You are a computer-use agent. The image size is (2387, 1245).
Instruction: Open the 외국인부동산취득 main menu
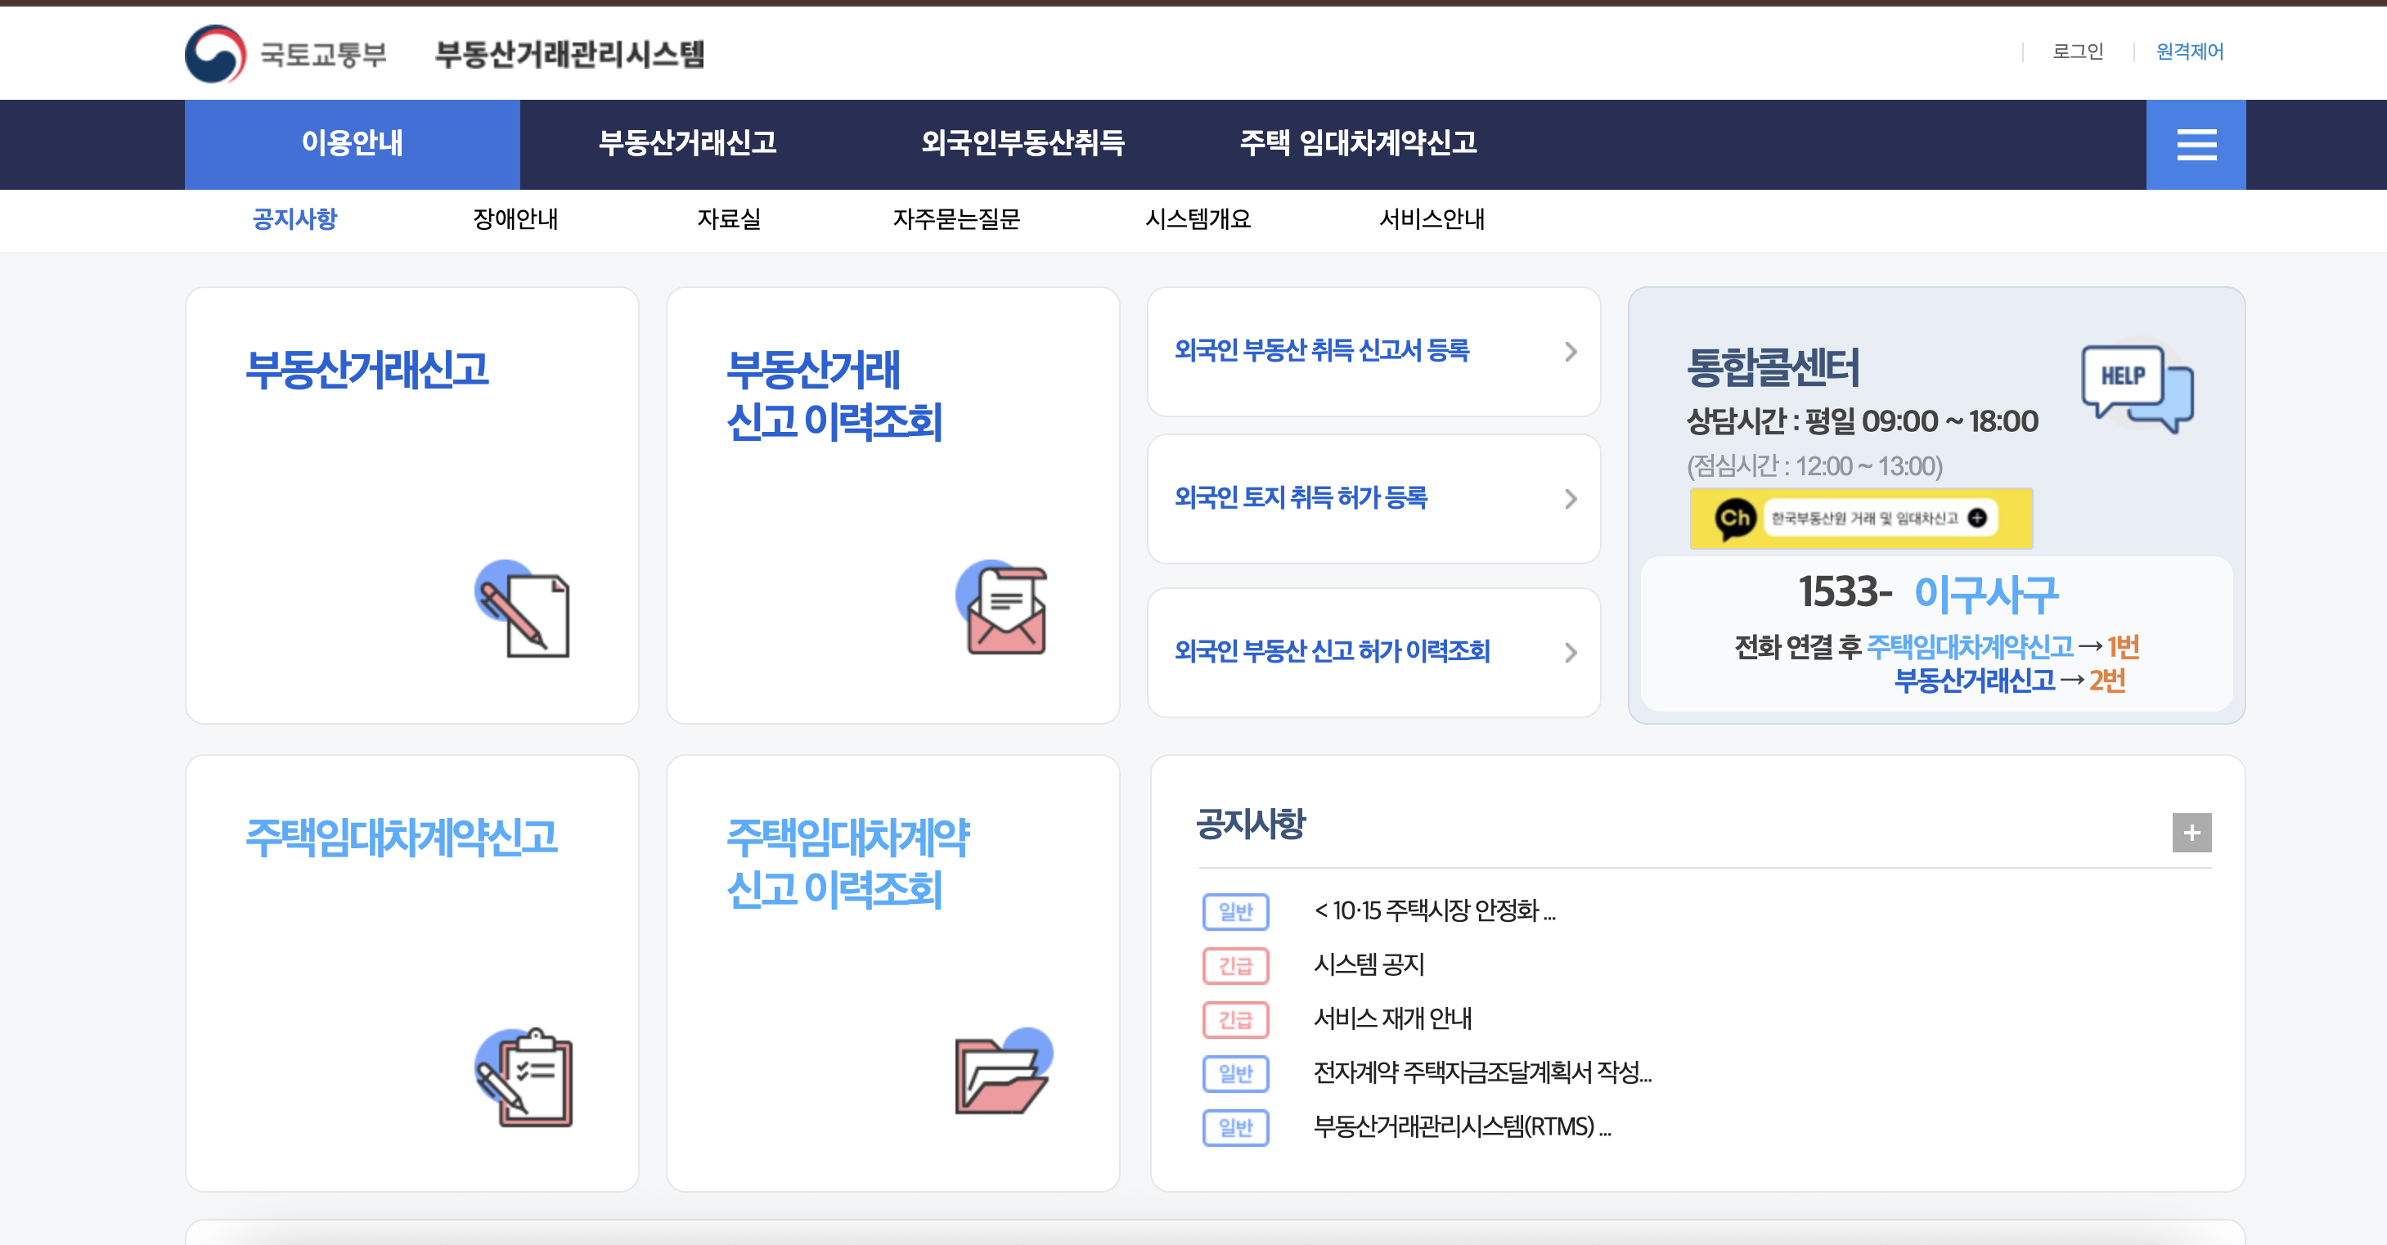click(1022, 144)
